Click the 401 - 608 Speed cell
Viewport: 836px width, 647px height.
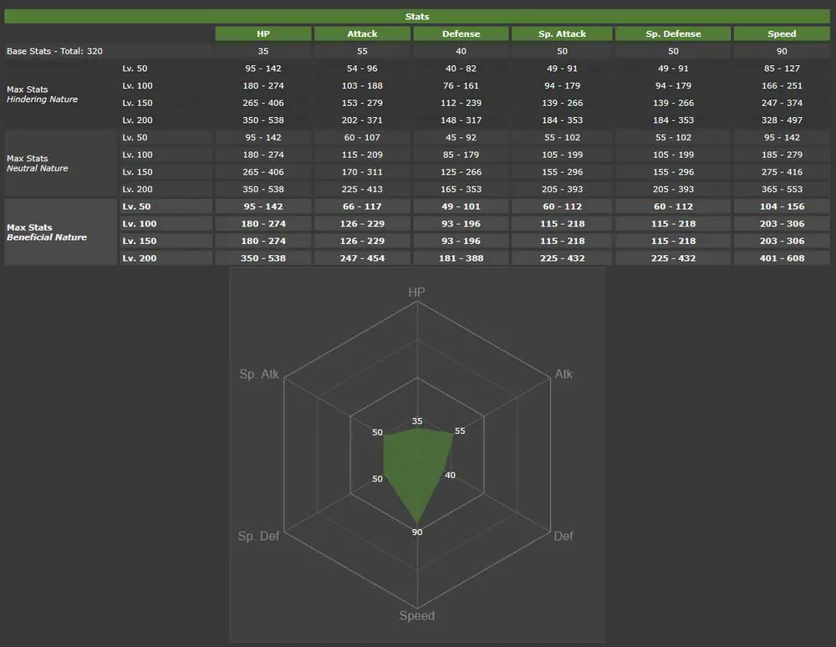click(x=782, y=258)
